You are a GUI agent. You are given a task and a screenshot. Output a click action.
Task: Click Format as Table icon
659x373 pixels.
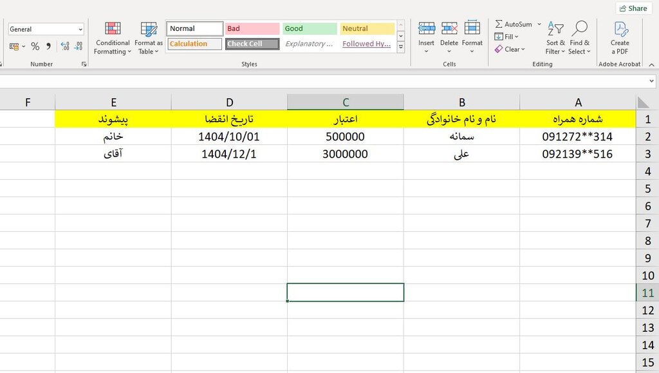[149, 39]
